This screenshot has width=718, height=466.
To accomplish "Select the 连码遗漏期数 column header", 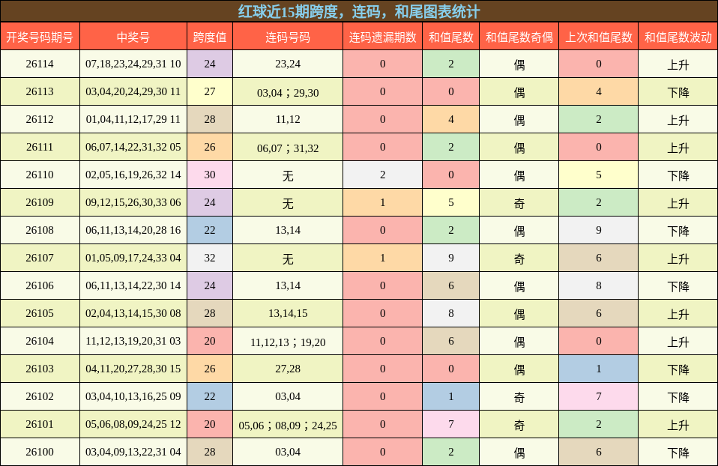I will coord(383,37).
